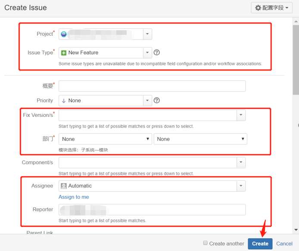This screenshot has height=251, width=299.
Task: Expand the Priority dropdown arrow
Action: click(147, 101)
